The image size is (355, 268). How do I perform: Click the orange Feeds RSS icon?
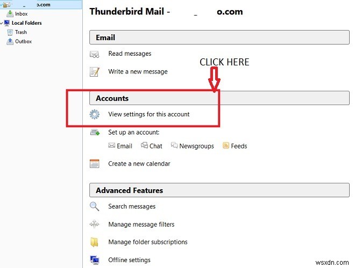click(x=226, y=145)
